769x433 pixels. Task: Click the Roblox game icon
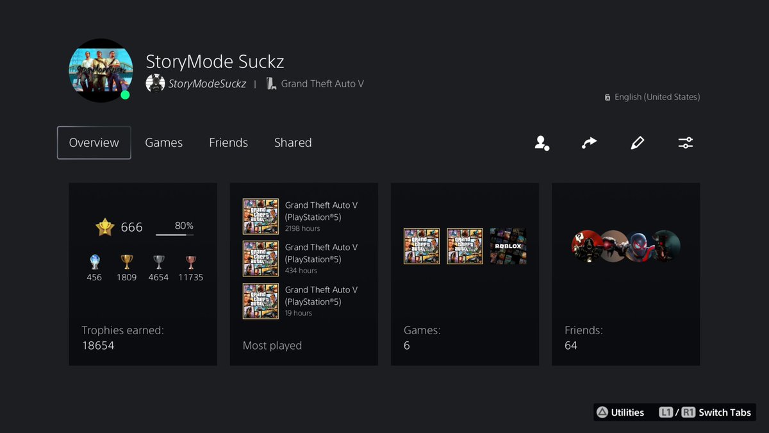[x=508, y=246]
